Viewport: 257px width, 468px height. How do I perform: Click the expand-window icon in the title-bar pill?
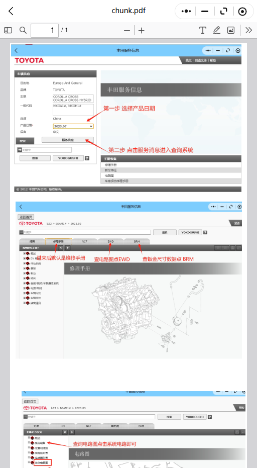(x=223, y=12)
